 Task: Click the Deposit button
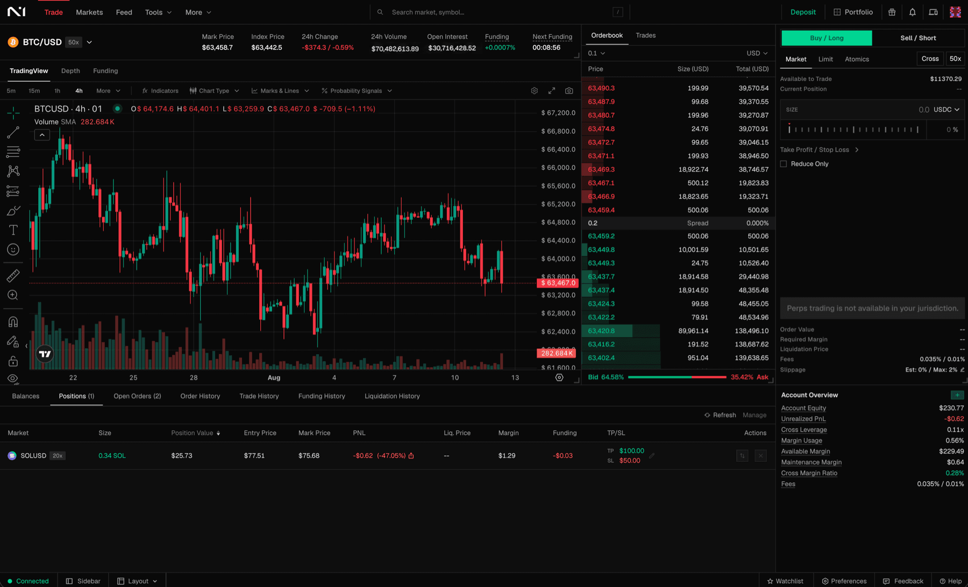(x=803, y=12)
